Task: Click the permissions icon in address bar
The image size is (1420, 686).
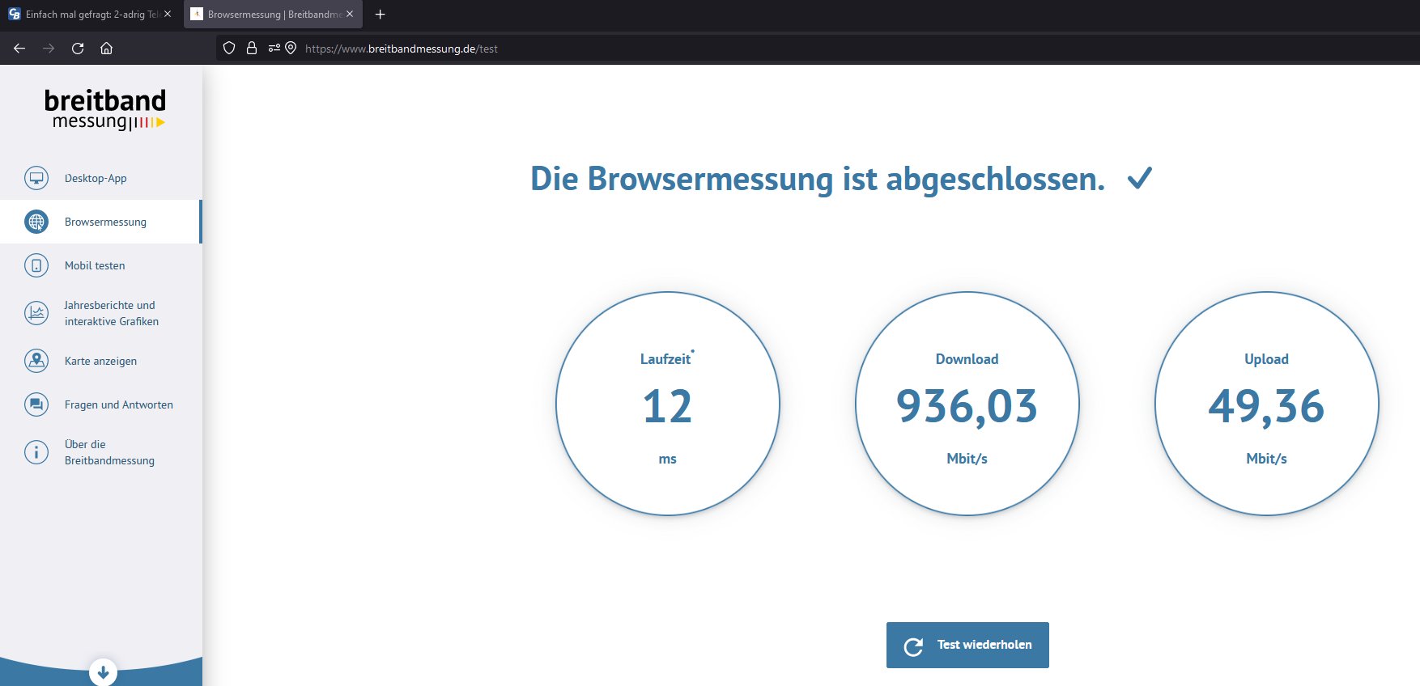Action: tap(274, 49)
